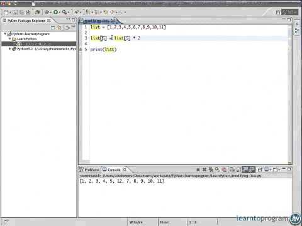Toggle Link with Editor in Package Explorer
Image resolution: width=302 pixels, height=226 pixels.
[x=59, y=28]
